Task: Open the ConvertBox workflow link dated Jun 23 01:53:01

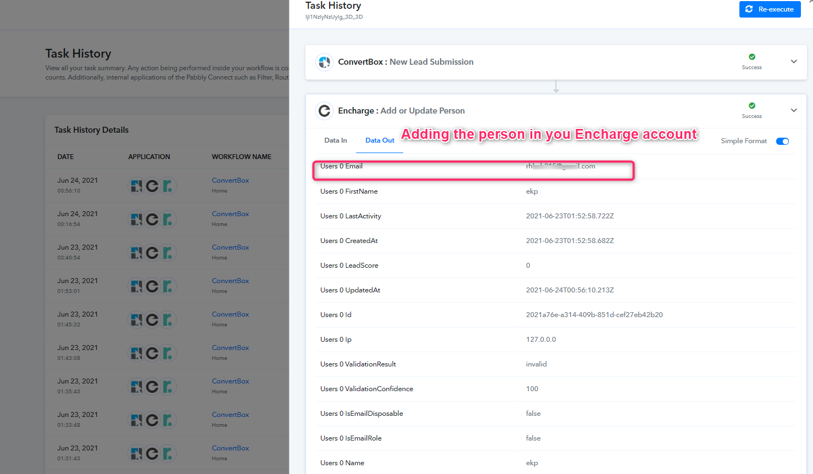Action: click(x=231, y=281)
